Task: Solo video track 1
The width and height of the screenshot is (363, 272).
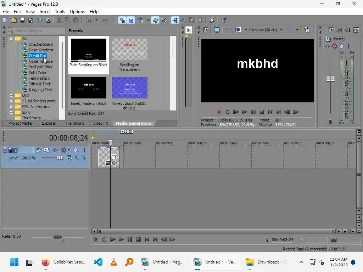Action: (x=84, y=150)
